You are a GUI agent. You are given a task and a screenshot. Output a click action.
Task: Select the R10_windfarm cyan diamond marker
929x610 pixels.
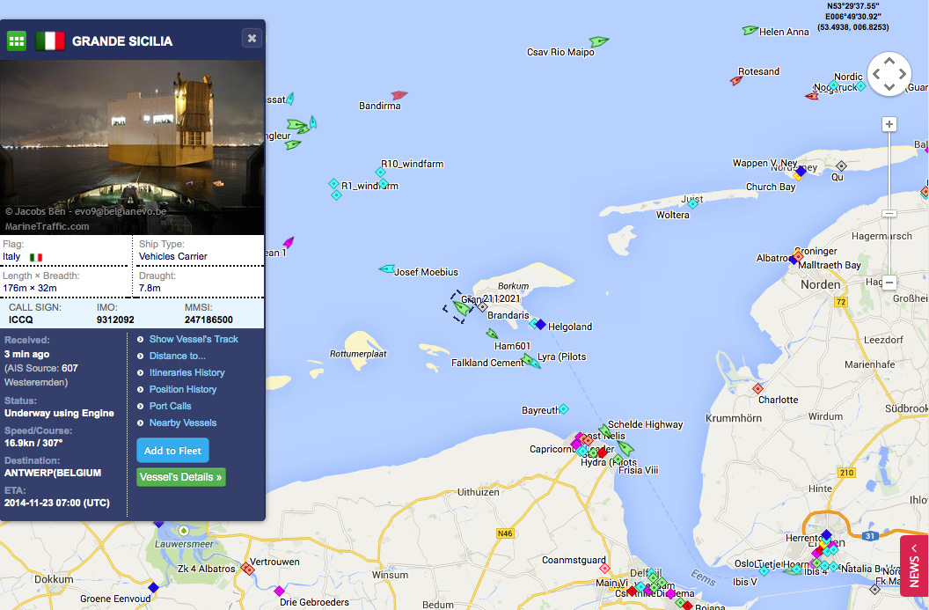380,173
